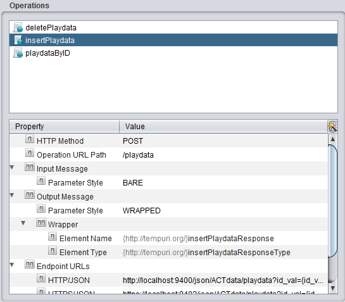Click the Output Message group icon
345x302 pixels.
pos(30,195)
